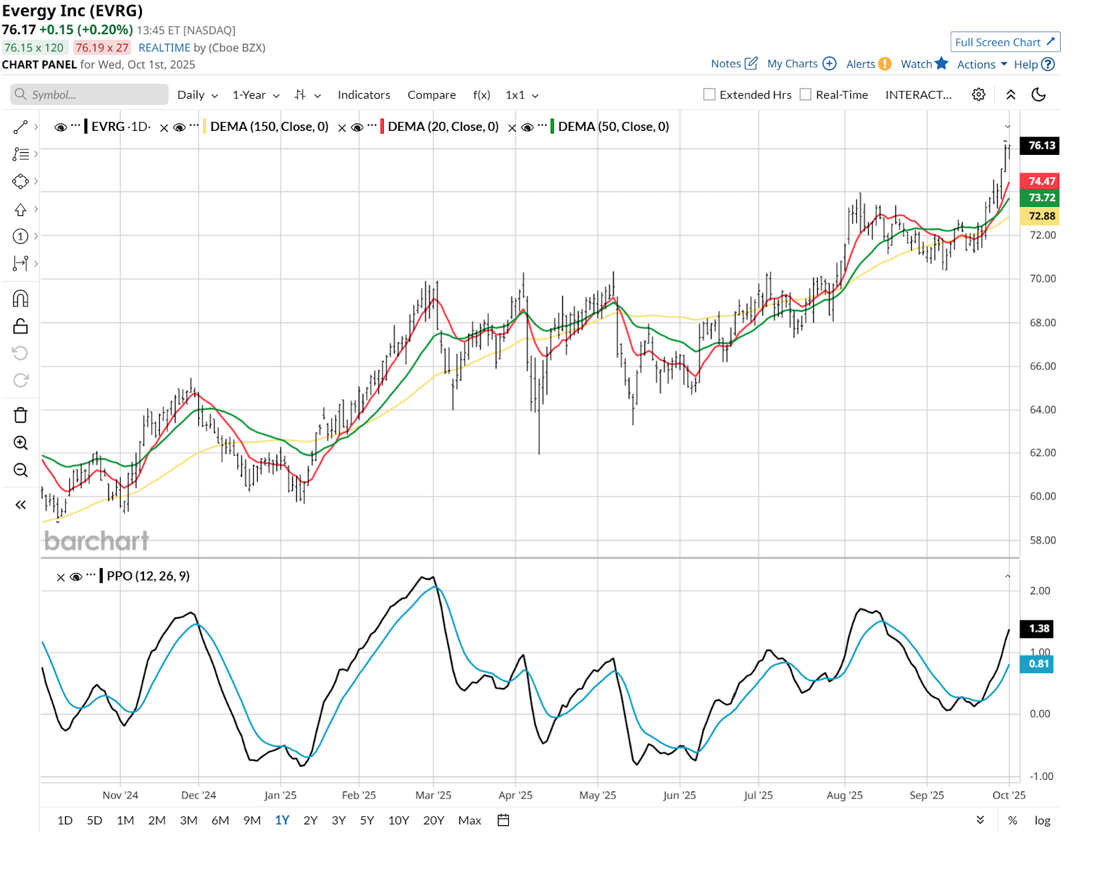Expand the Actions dropdown menu

(982, 64)
